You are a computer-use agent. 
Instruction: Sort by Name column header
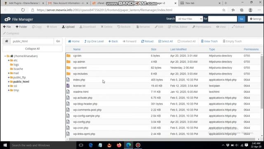coord(77,49)
